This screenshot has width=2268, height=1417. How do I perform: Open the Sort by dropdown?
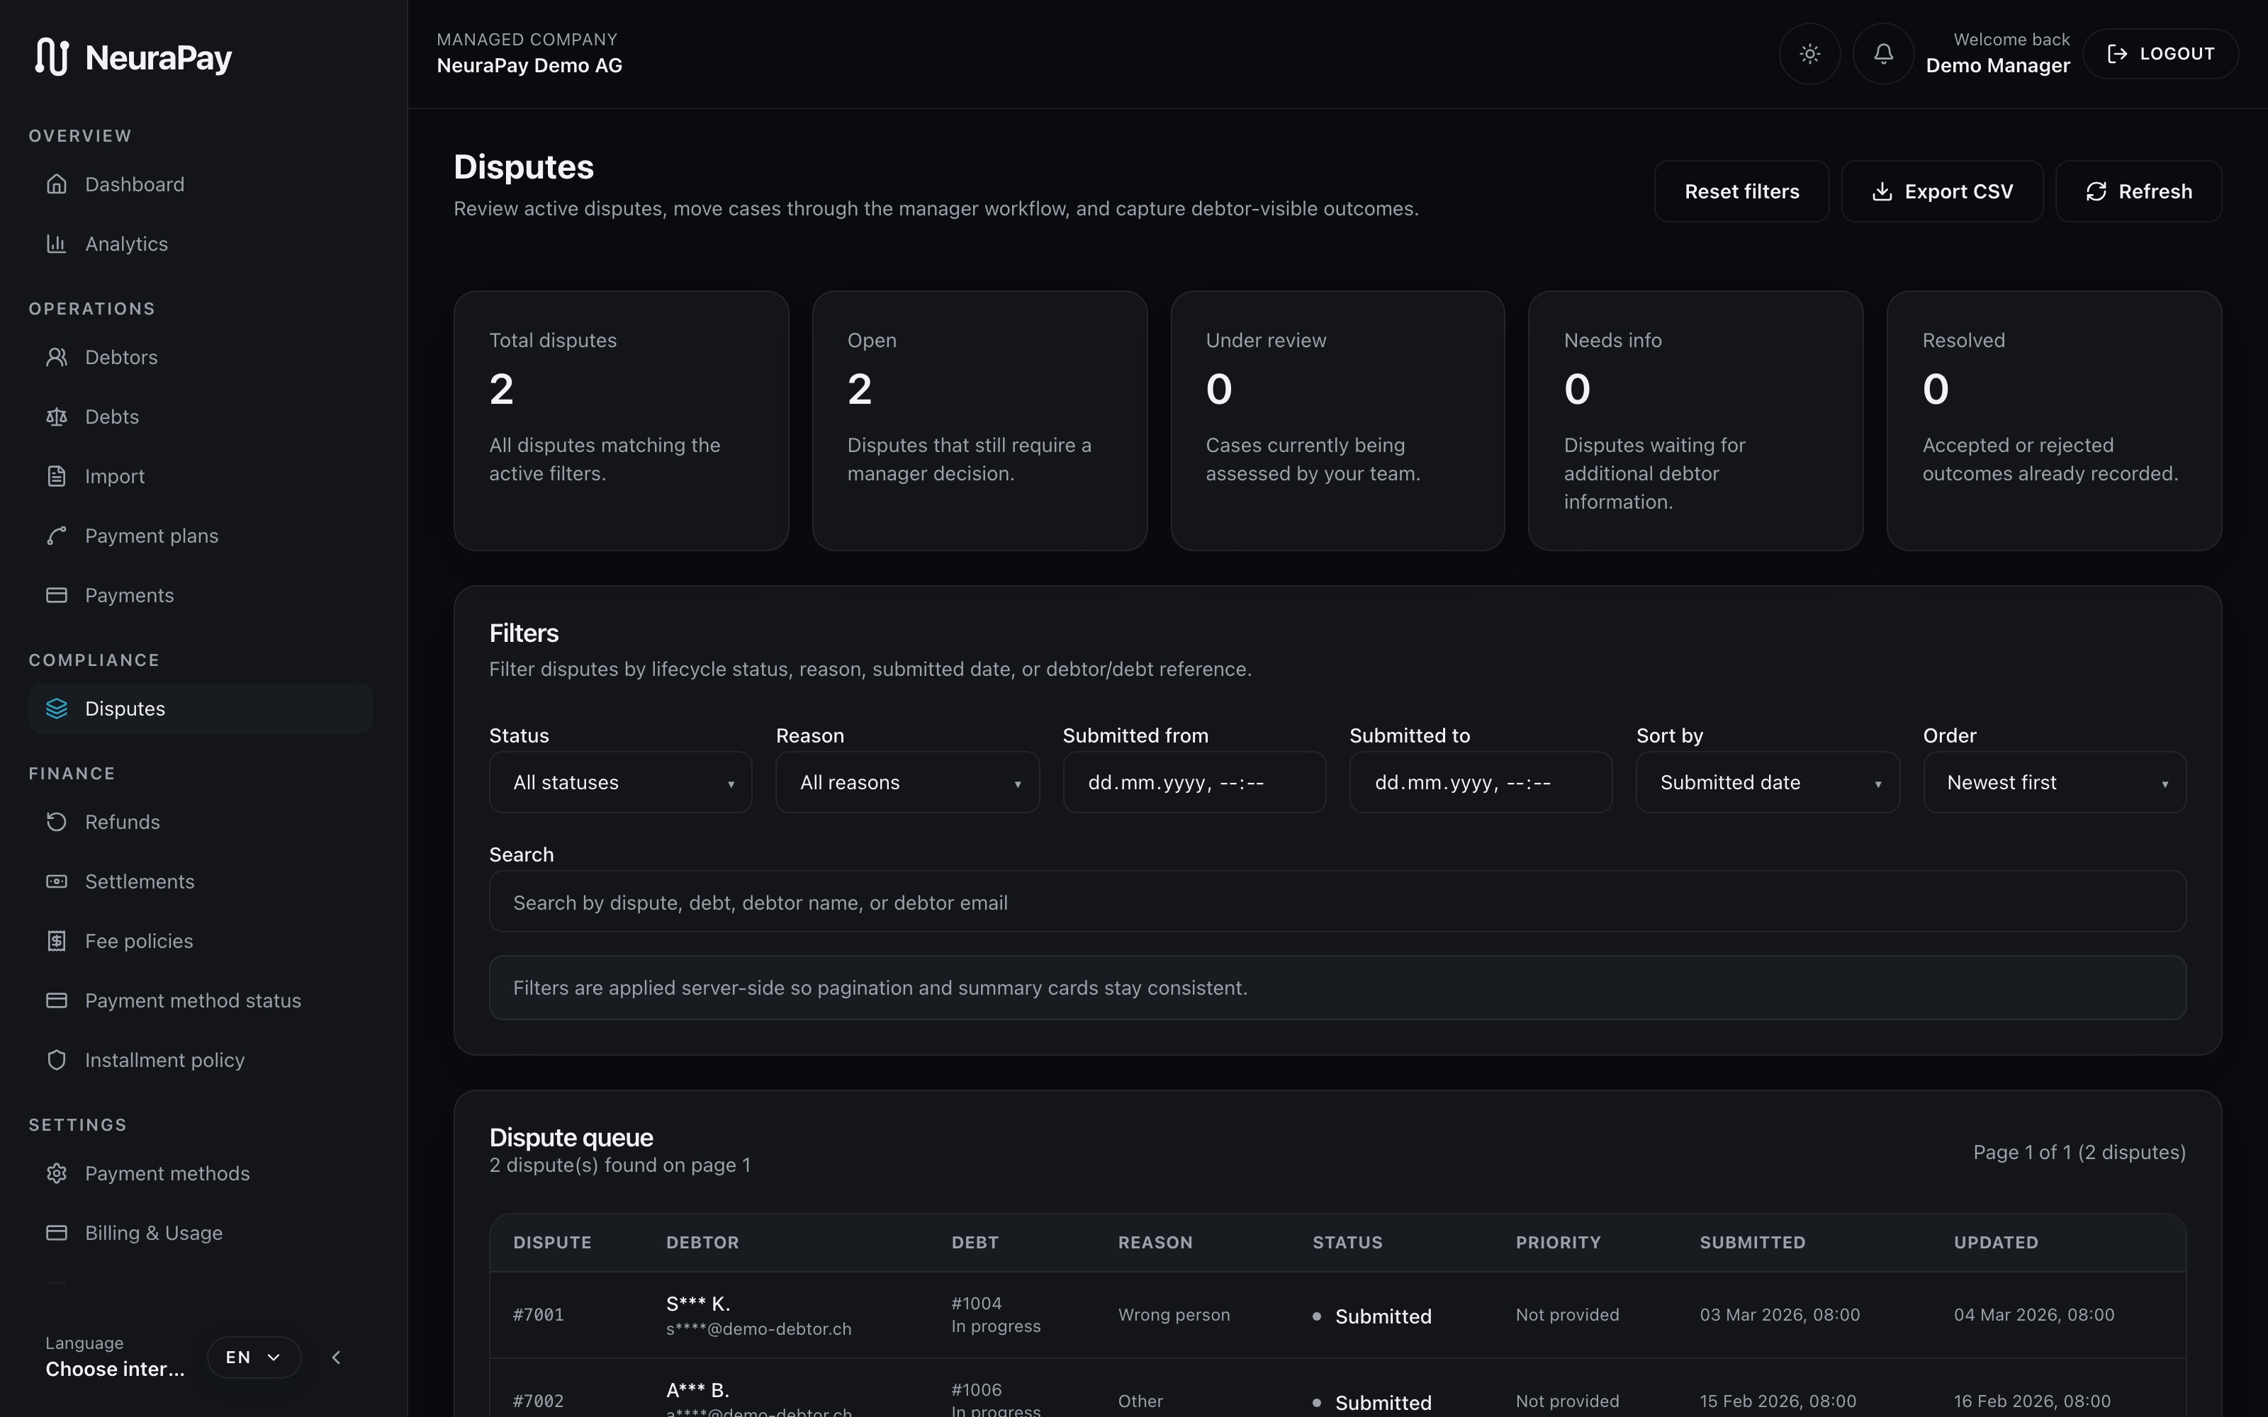[1768, 782]
